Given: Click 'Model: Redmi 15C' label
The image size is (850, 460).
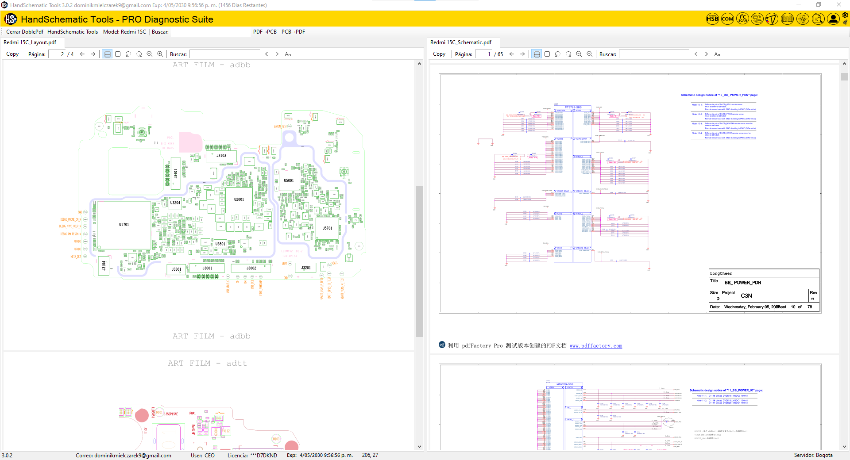Looking at the screenshot, I should pos(124,32).
